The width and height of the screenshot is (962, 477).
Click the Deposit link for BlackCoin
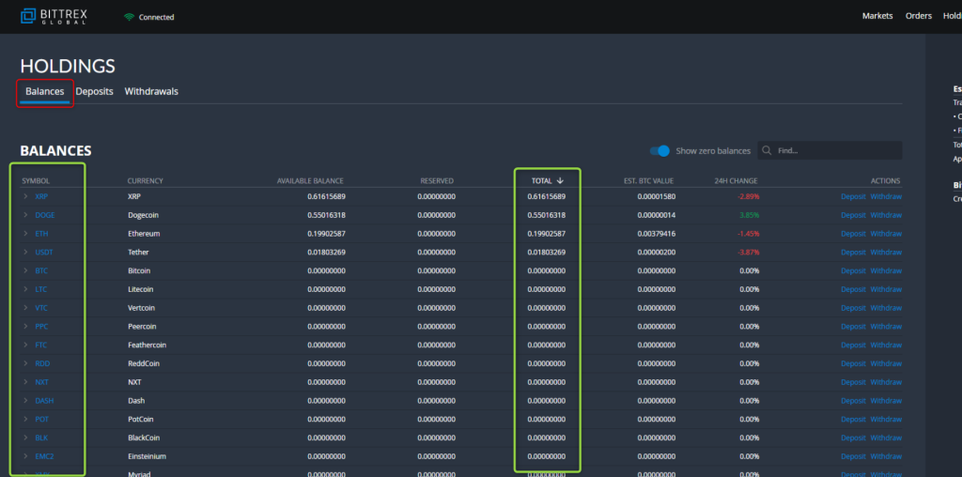pyautogui.click(x=853, y=438)
